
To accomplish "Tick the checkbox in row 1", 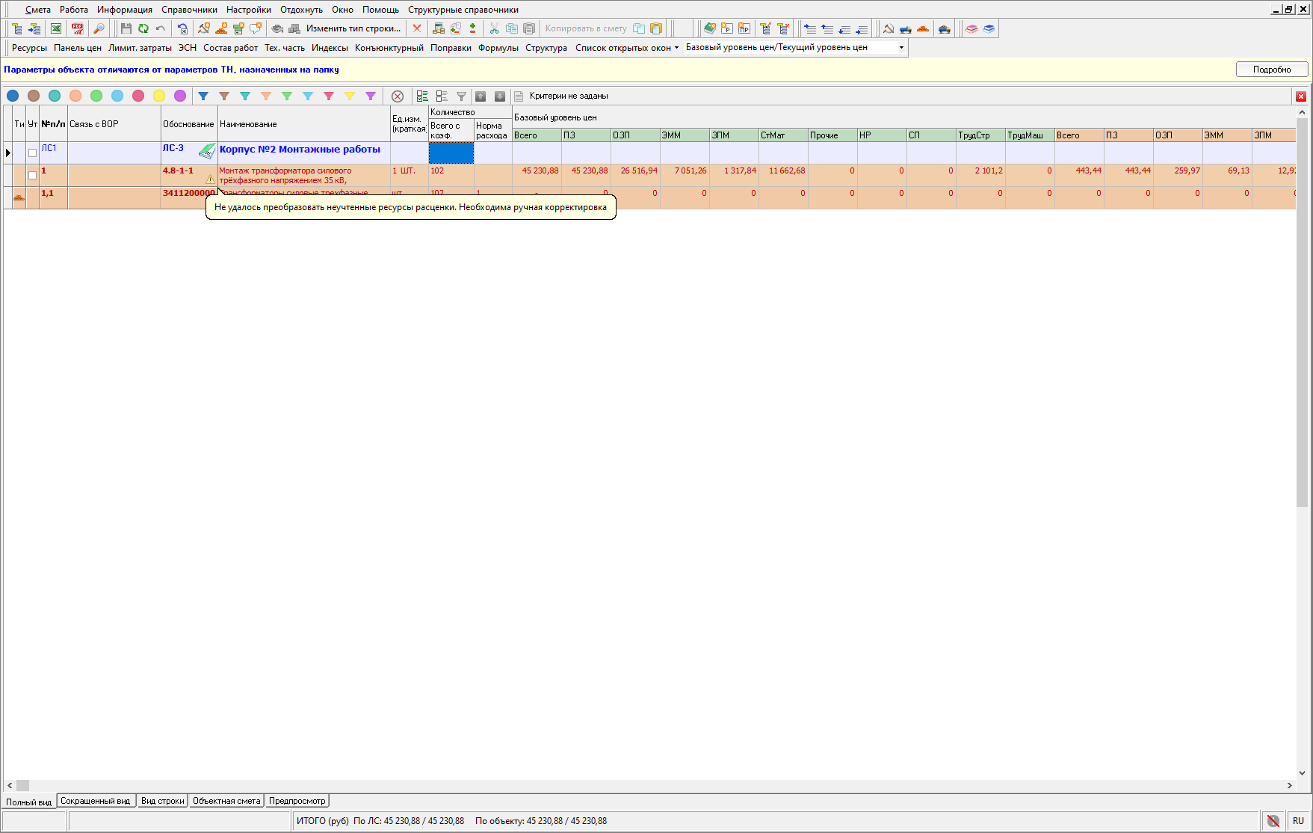I will [x=32, y=175].
